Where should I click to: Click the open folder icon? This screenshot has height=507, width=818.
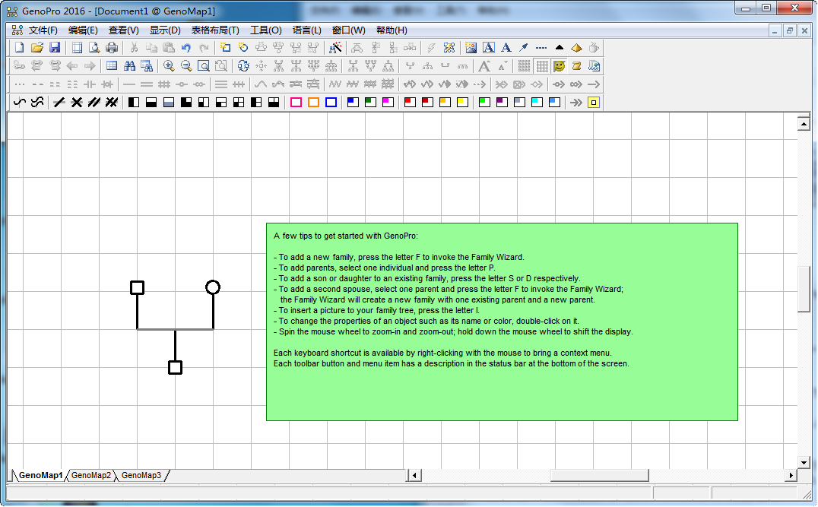tap(37, 47)
